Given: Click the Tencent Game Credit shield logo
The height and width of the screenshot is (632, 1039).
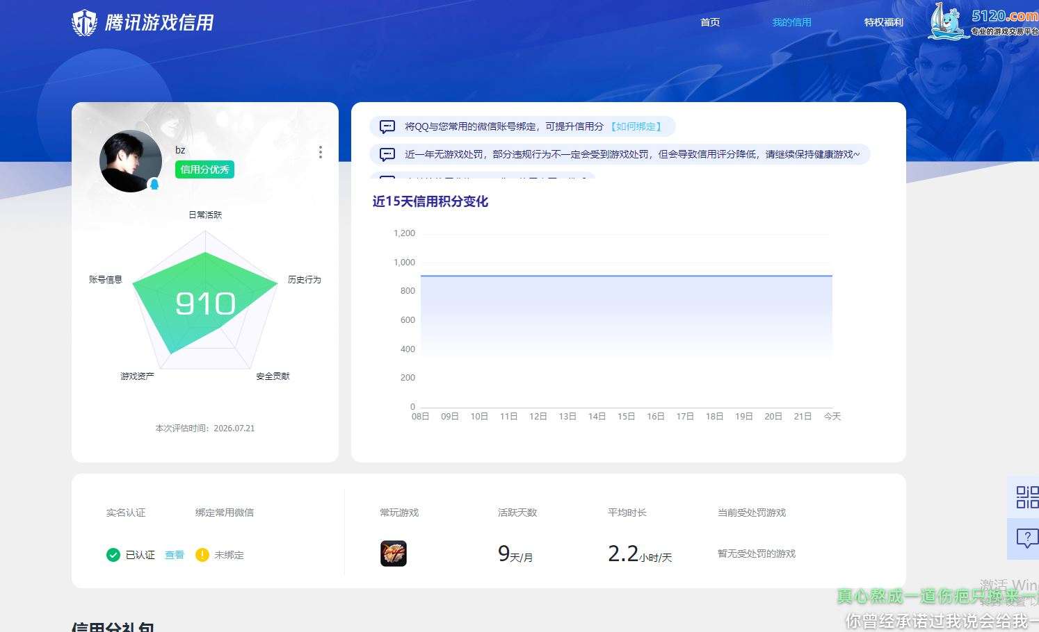Looking at the screenshot, I should (x=84, y=23).
